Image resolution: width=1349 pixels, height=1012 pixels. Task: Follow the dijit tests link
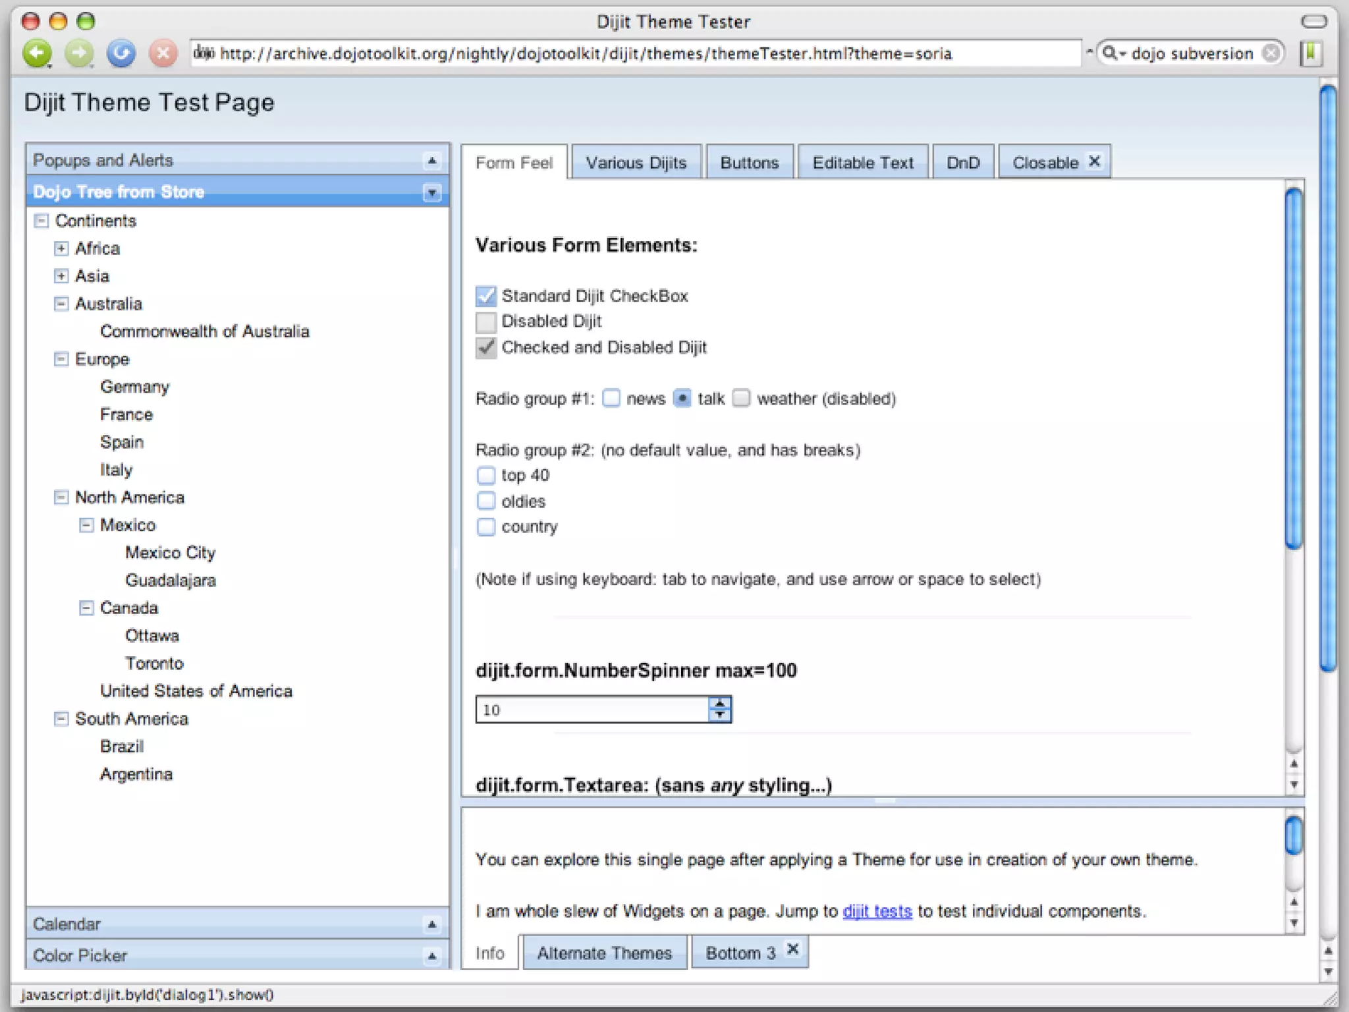point(877,911)
